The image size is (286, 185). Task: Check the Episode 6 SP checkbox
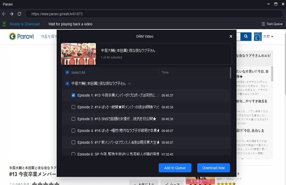[x=73, y=154]
